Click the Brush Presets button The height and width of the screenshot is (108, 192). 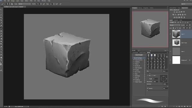pos(139,55)
